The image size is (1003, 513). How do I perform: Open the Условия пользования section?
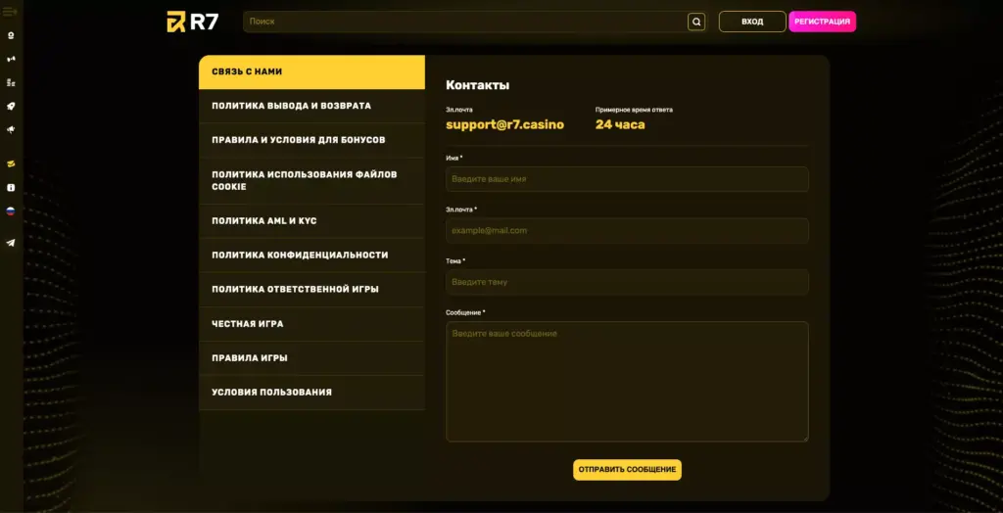coord(311,393)
